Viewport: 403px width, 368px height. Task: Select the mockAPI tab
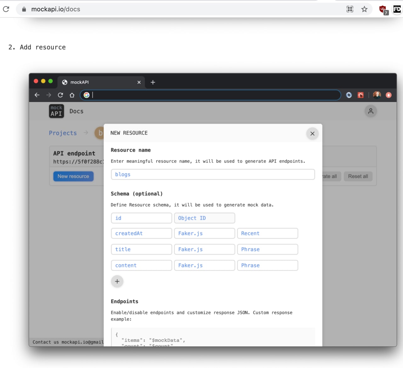coord(101,82)
